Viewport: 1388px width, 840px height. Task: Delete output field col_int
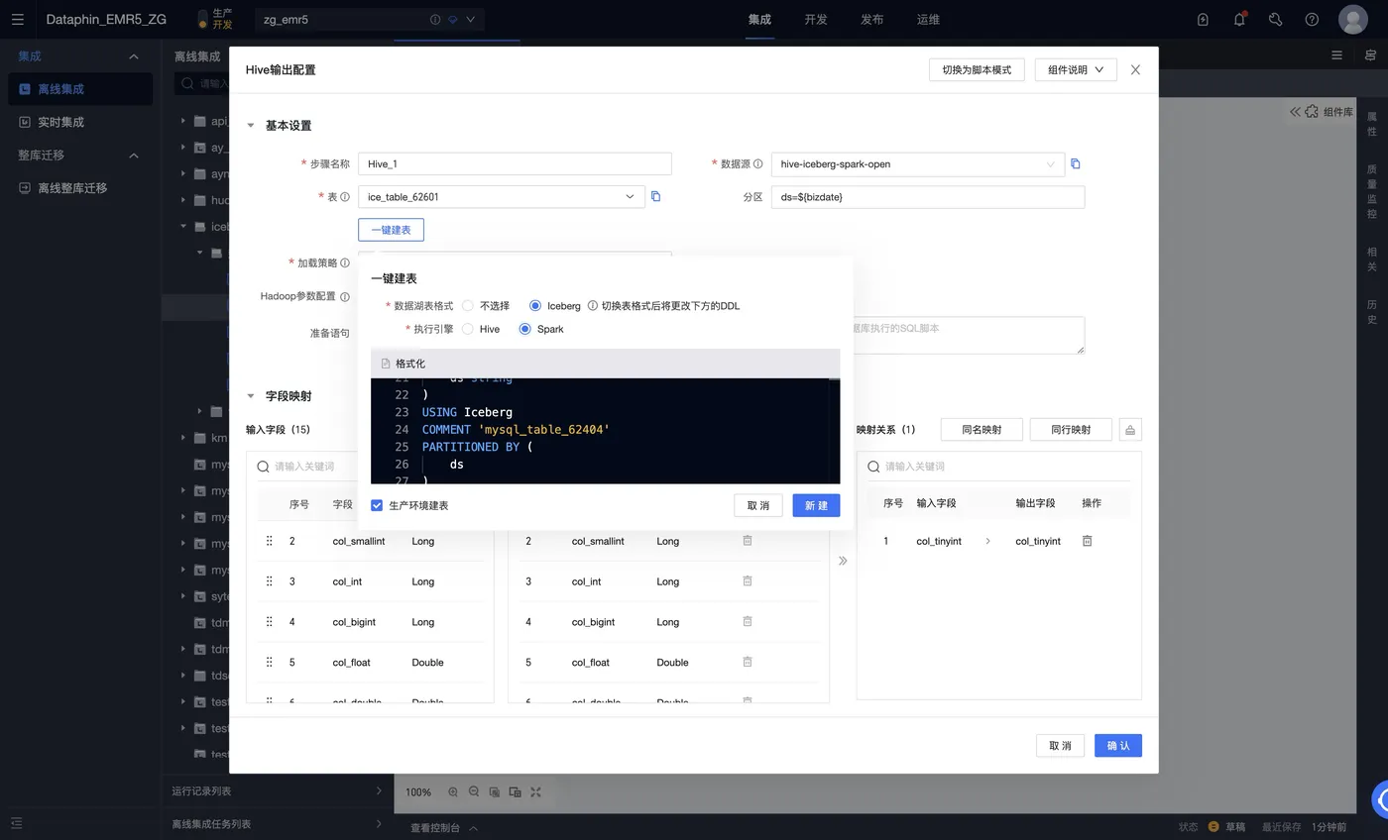[748, 581]
